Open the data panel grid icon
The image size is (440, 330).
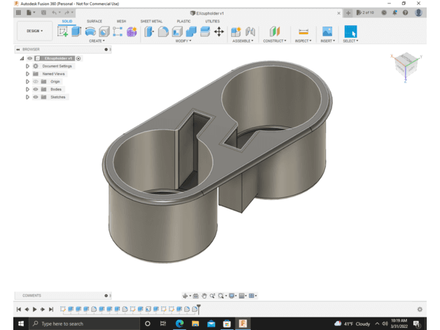click(18, 13)
